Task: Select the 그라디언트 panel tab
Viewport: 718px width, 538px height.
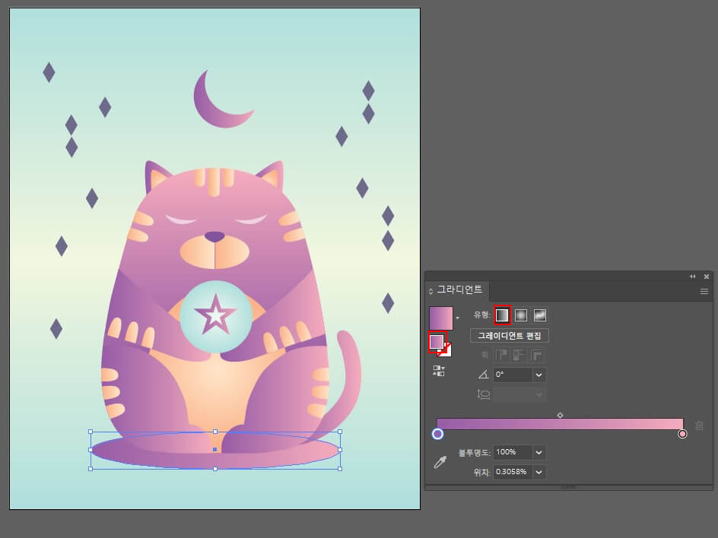Action: (x=459, y=290)
